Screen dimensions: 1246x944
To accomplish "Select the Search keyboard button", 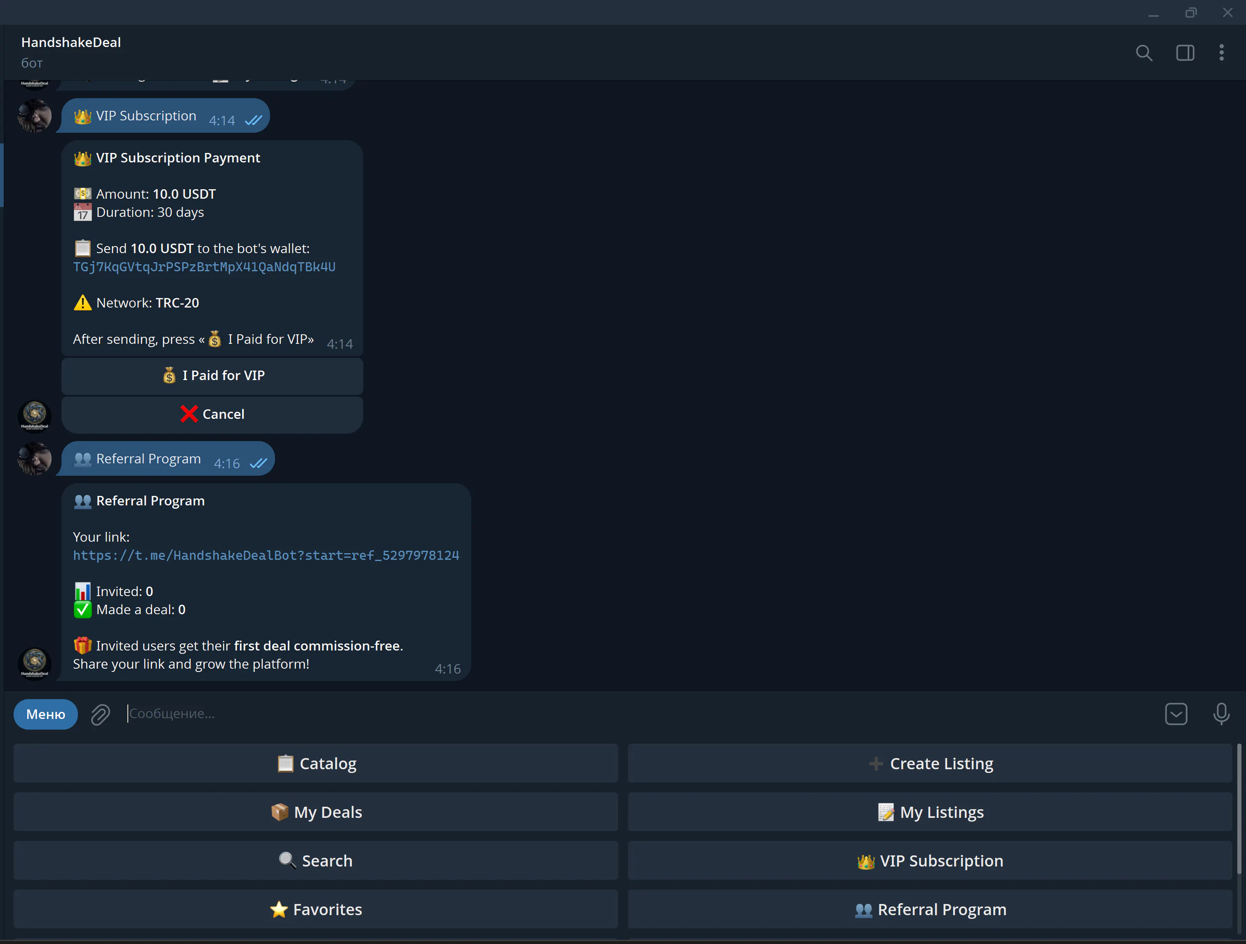I will (315, 861).
